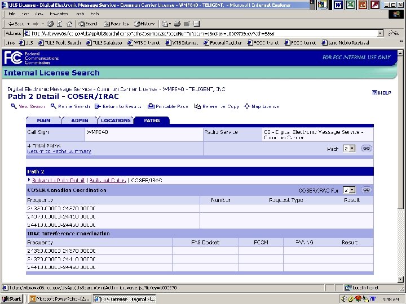Launch PowerPoint from the Office shortcut bar
This screenshot has width=406, height=304.
pyautogui.click(x=363, y=5)
